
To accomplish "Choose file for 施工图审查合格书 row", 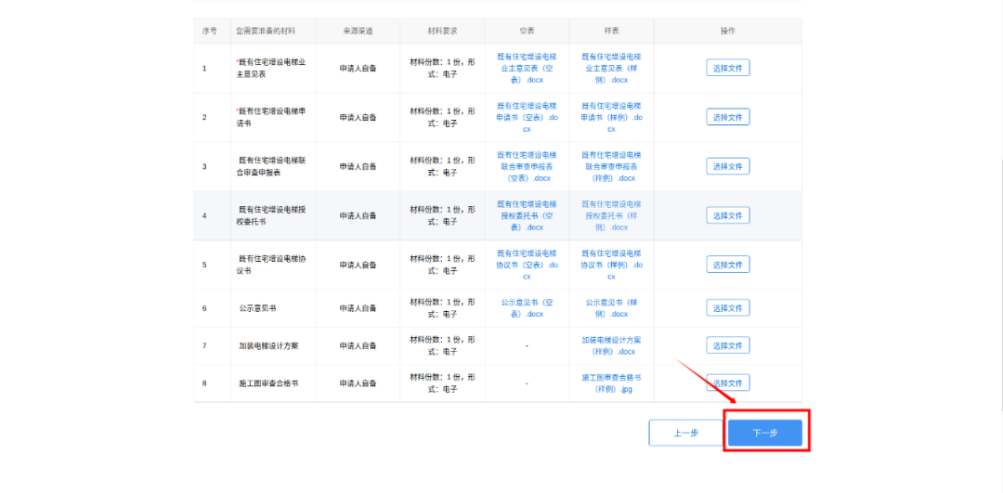I will (727, 383).
